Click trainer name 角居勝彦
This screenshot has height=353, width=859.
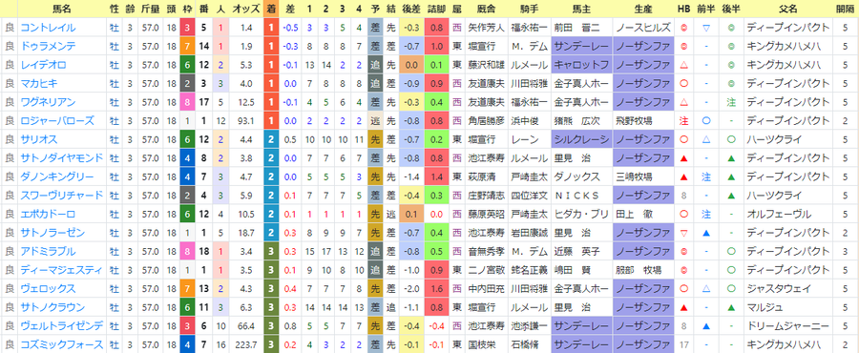point(487,121)
